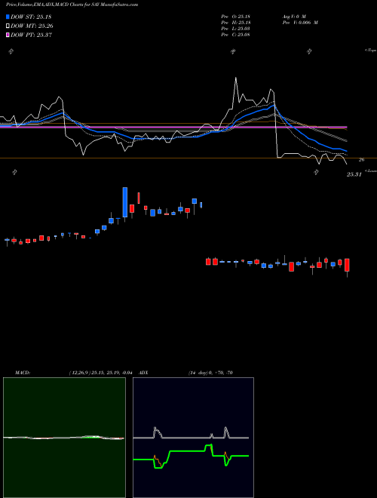Image resolution: width=377 pixels, height=498 pixels.
Task: Click the blue DOW ST legend swatch
Action: pos(8,17)
